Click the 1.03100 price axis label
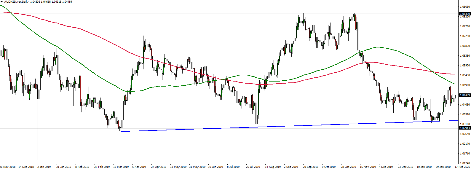The image size is (471, 169). [x=464, y=124]
